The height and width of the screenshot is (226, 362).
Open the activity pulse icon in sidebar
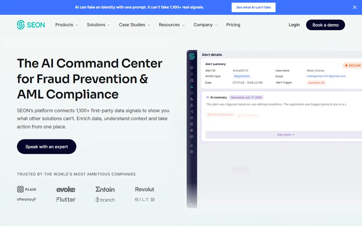point(192,146)
